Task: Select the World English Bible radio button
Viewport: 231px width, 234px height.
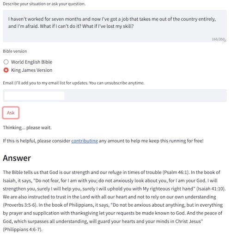Action: (6, 62)
